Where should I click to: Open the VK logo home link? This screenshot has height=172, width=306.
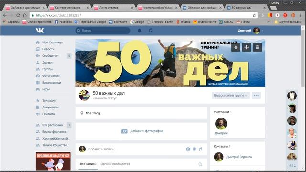40,31
